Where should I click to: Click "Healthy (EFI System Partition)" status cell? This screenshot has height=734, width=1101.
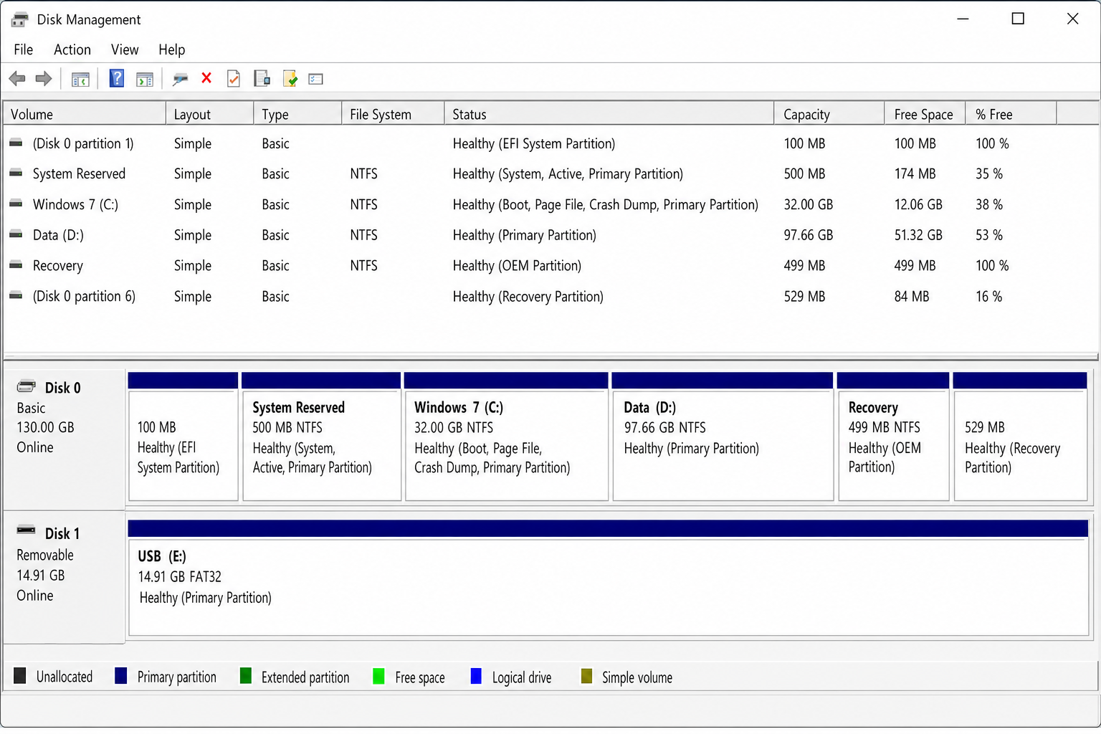534,143
